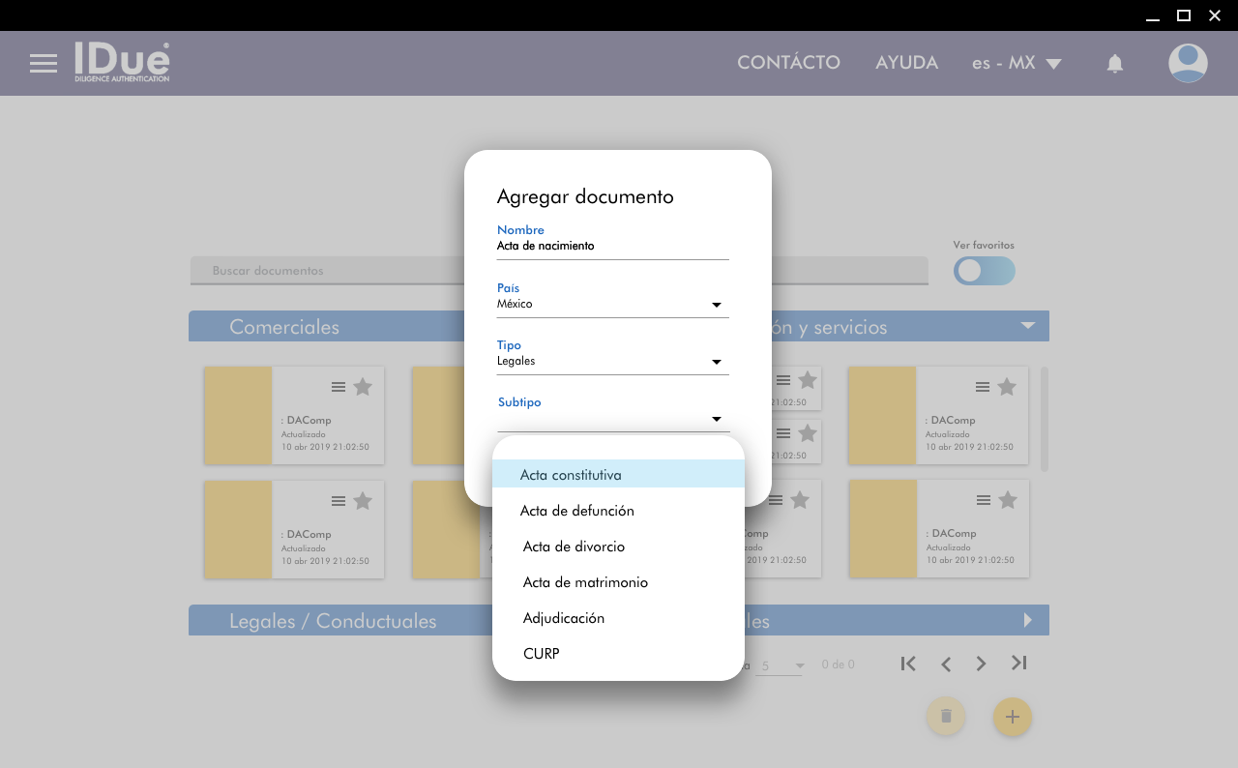Open the AYUDA help link
This screenshot has height=768, width=1238.
[906, 63]
